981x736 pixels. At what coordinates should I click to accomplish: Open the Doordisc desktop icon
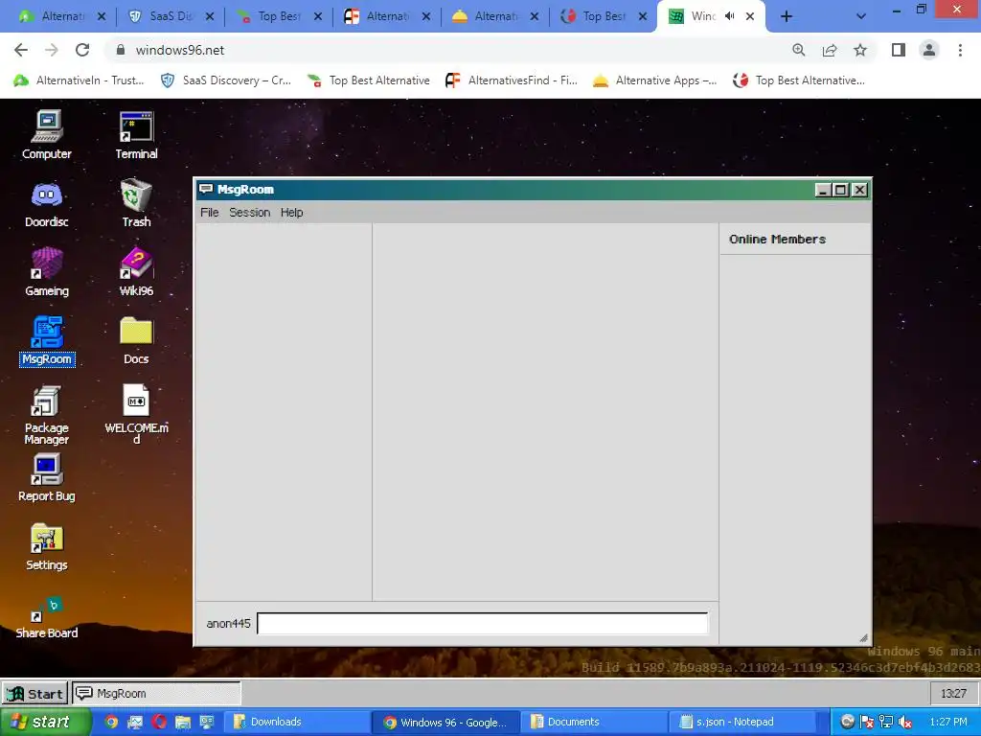[x=47, y=204]
